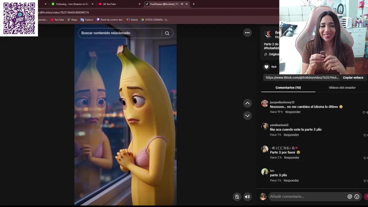Click Copiar enlace button
This screenshot has width=368, height=207.
pyautogui.click(x=353, y=78)
